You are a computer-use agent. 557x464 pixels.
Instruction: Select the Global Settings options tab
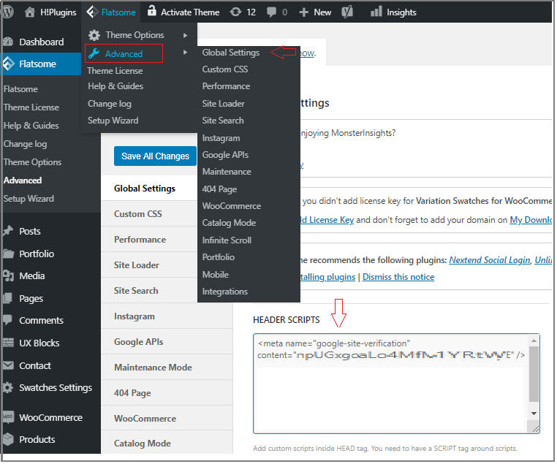(149, 189)
